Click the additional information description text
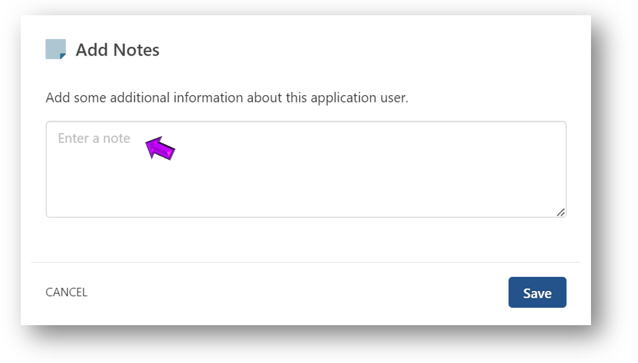 [x=227, y=98]
